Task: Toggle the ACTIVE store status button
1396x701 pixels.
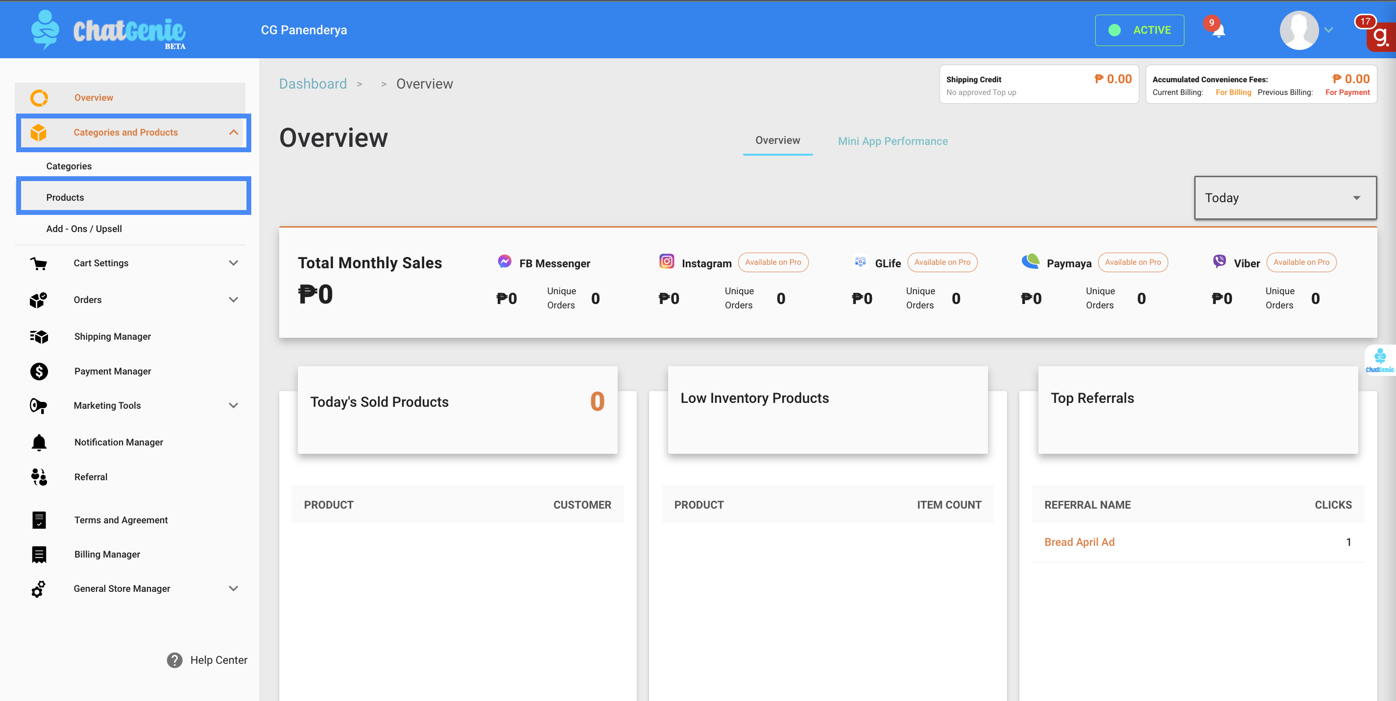Action: click(x=1139, y=30)
